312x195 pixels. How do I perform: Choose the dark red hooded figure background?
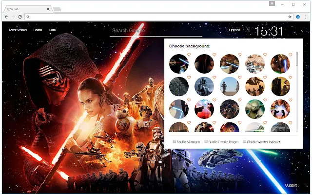(x=204, y=64)
